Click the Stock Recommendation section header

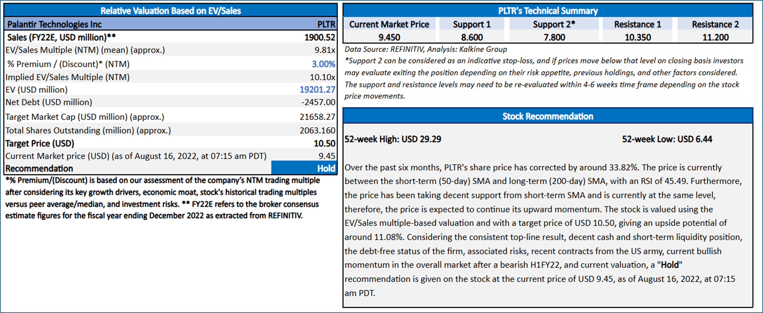click(x=548, y=116)
